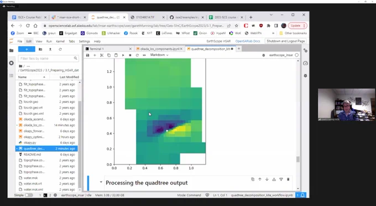Select okapy.py file in list
Image resolution: width=376 pixels, height=206 pixels.
(46, 143)
